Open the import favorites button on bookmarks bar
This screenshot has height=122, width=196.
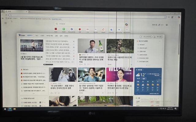click(12, 18)
